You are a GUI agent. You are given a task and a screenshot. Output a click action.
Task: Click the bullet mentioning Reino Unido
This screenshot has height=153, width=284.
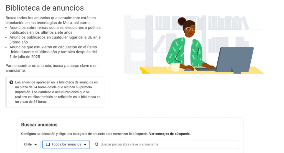pyautogui.click(x=53, y=52)
